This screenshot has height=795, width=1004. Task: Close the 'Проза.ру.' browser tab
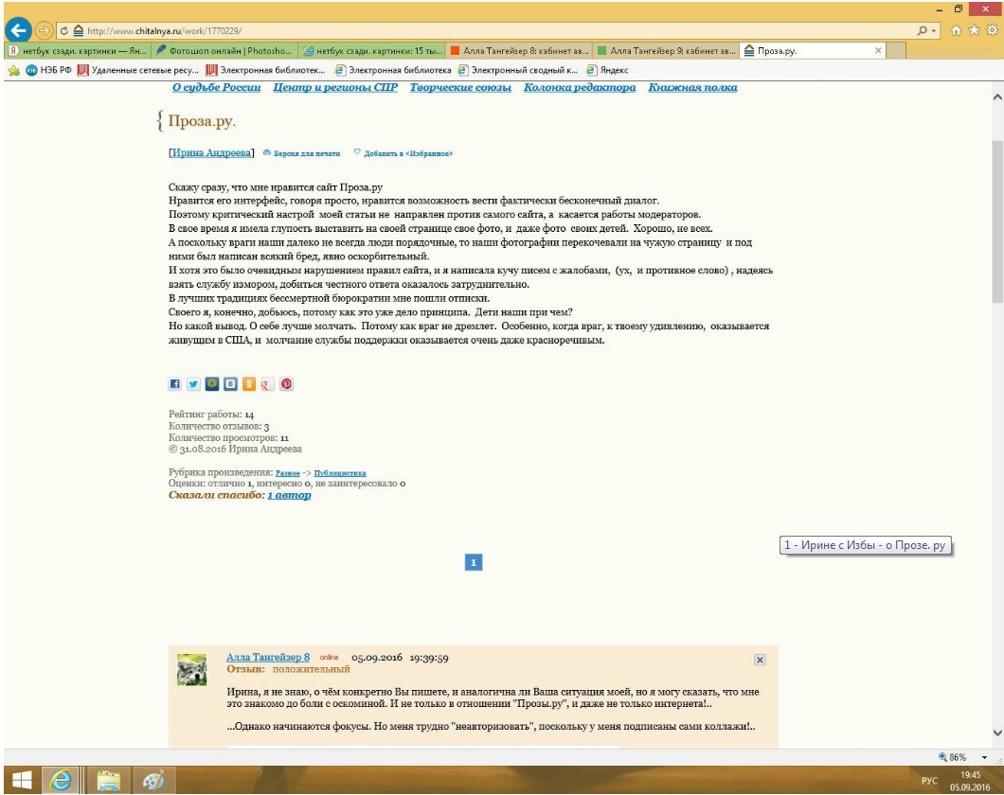[878, 50]
